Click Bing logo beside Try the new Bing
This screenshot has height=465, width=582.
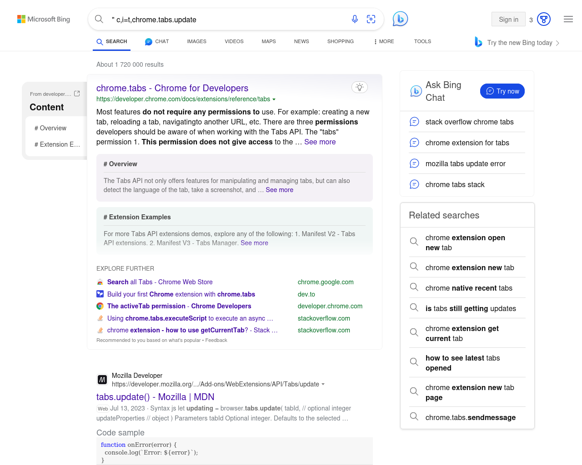click(478, 42)
